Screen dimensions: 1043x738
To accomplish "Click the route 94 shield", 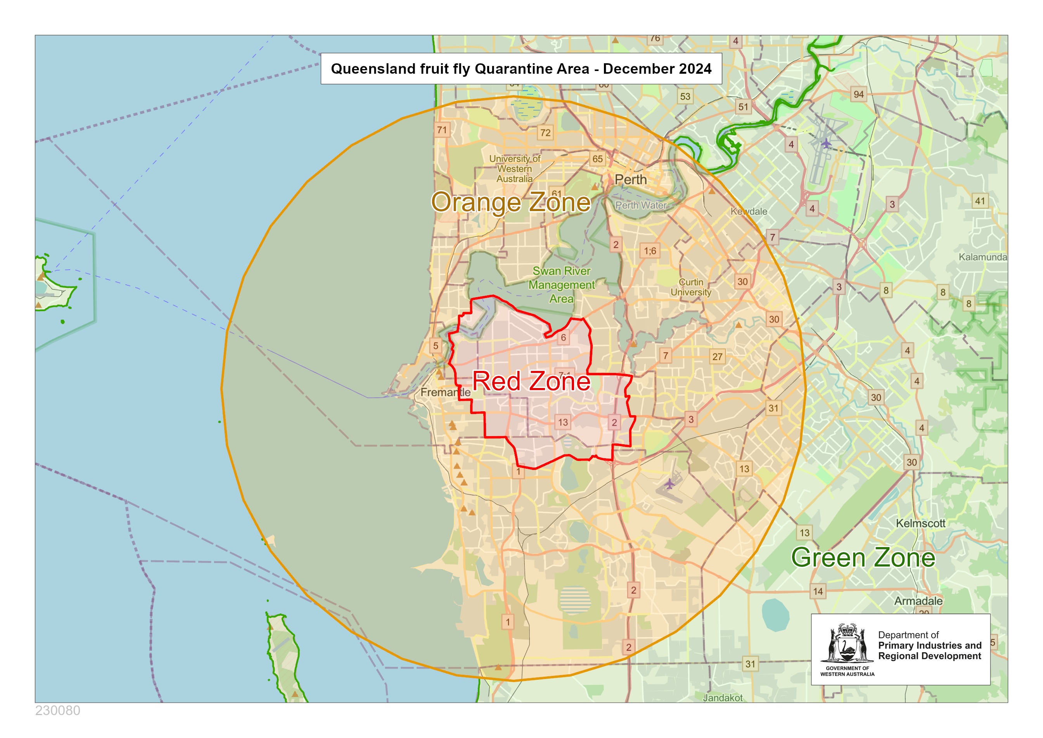I will 859,94.
